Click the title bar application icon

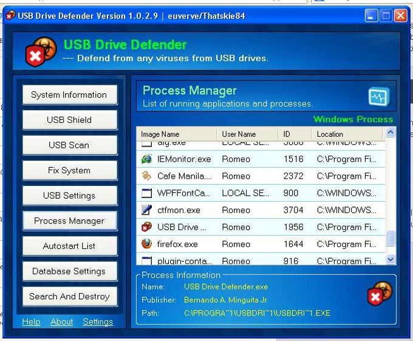pos(10,16)
